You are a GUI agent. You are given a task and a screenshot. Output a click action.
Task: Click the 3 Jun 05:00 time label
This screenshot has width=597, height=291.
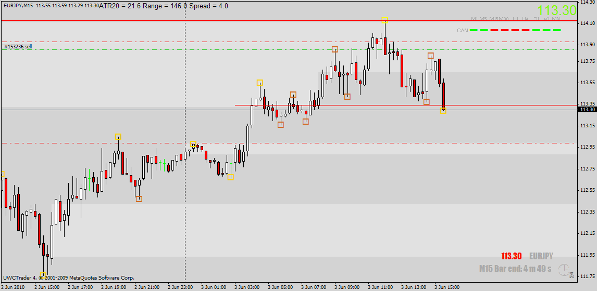280,287
